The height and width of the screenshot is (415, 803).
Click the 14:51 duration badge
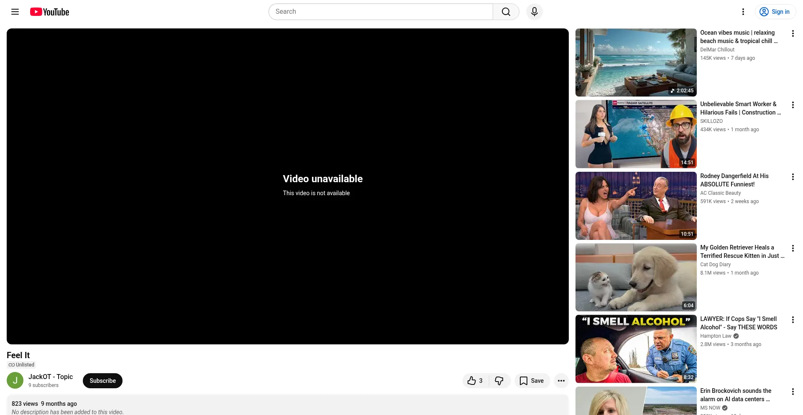(x=687, y=163)
